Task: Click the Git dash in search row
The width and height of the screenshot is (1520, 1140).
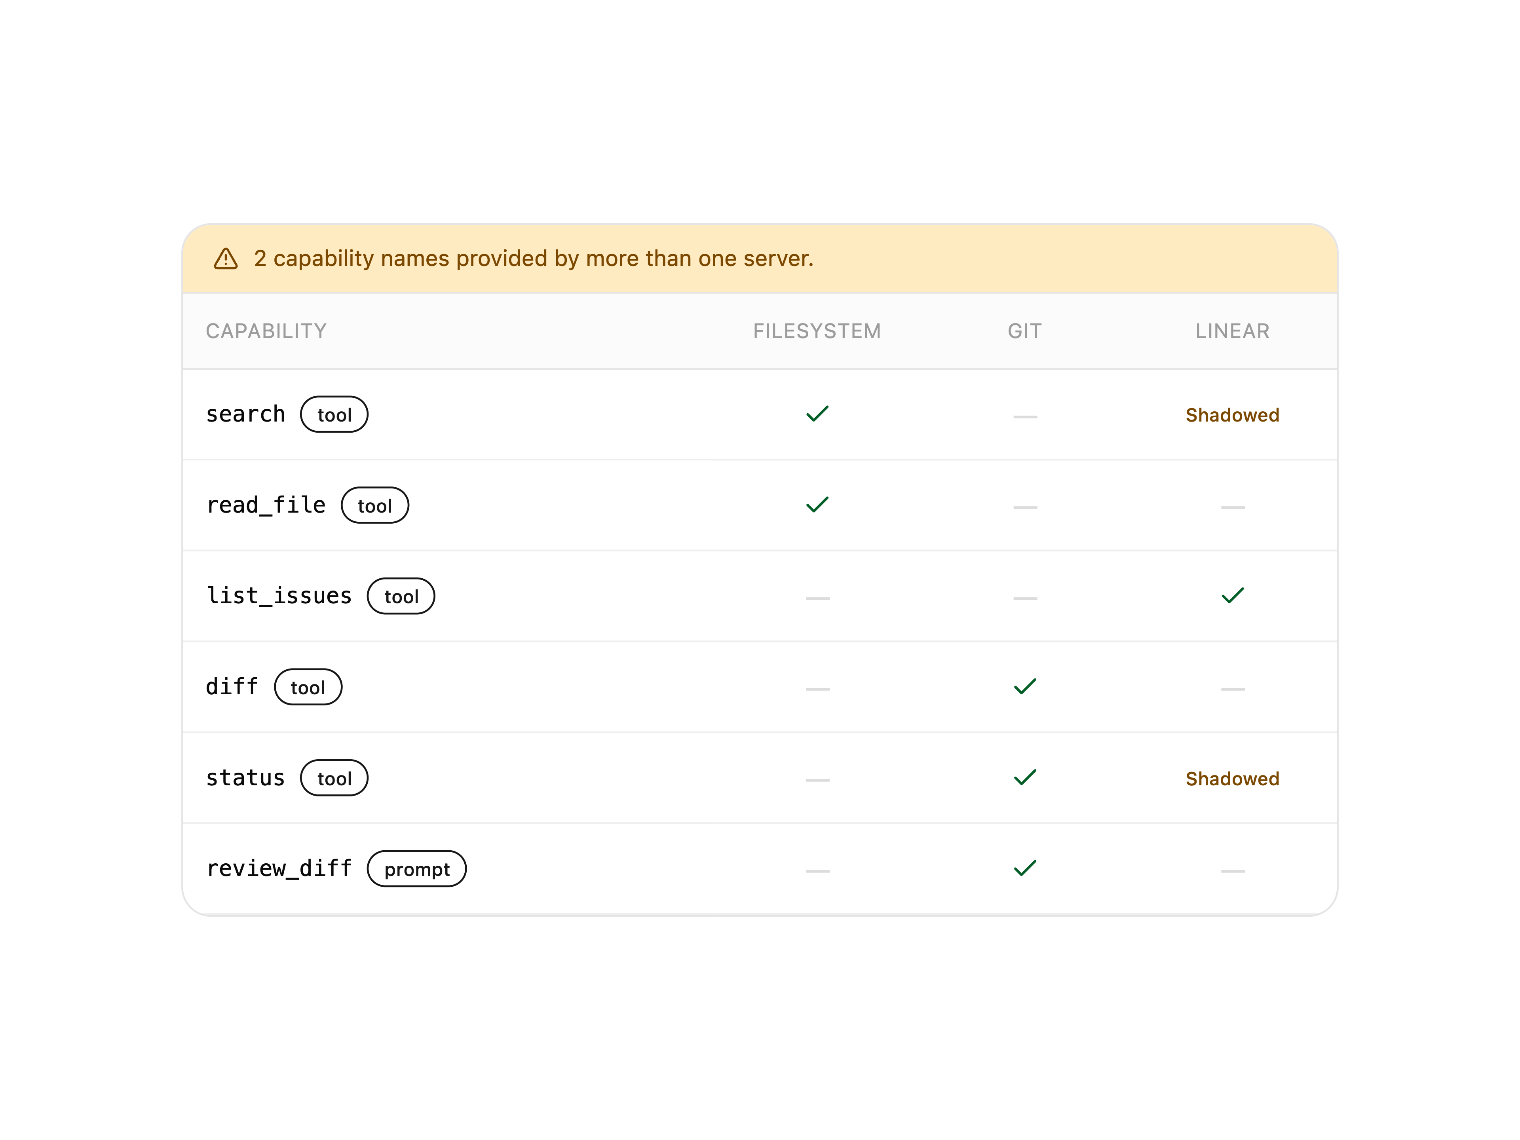Action: click(x=1024, y=416)
